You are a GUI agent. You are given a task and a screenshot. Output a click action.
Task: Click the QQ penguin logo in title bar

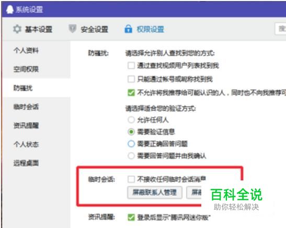9,9
